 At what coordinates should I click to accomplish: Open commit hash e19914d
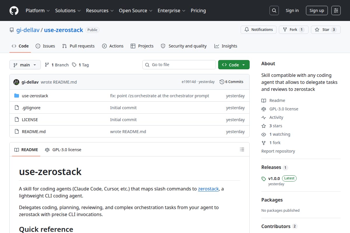click(189, 82)
